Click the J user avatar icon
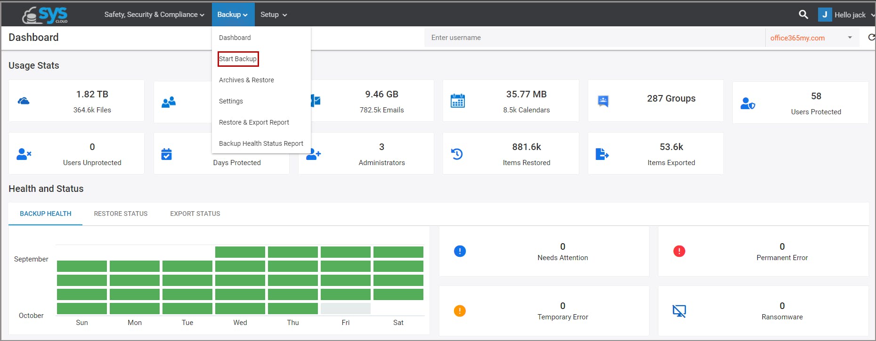876x341 pixels. coord(825,15)
